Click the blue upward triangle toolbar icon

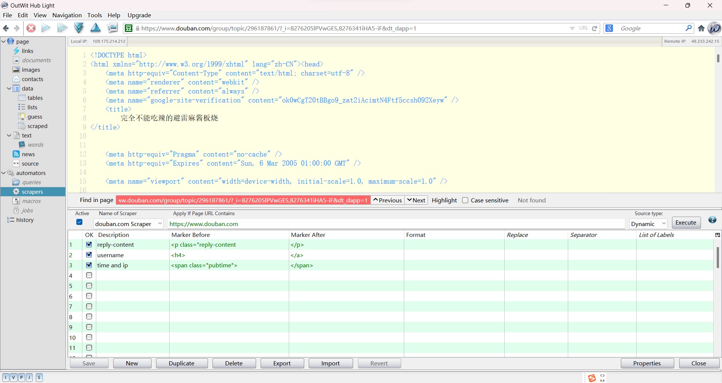(x=96, y=28)
